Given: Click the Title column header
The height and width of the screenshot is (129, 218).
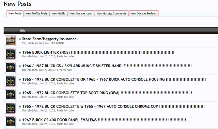Looking at the screenshot, I should pyautogui.click(x=22, y=31).
